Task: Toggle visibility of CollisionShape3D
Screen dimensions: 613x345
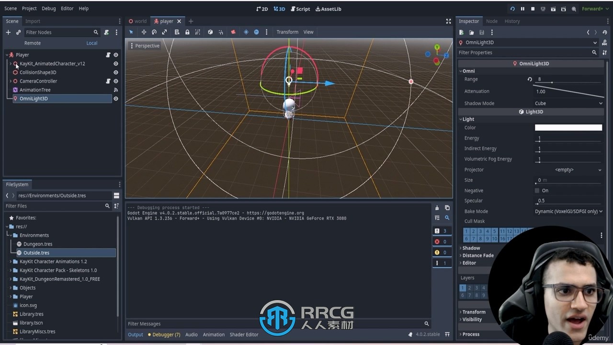Action: (115, 72)
